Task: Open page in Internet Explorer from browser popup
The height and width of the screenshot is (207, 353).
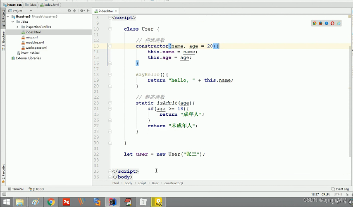Action: point(339,23)
